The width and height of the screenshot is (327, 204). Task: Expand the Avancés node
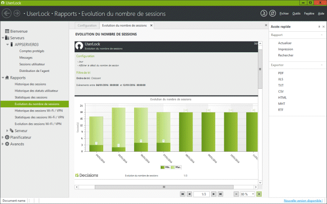(x=2, y=144)
